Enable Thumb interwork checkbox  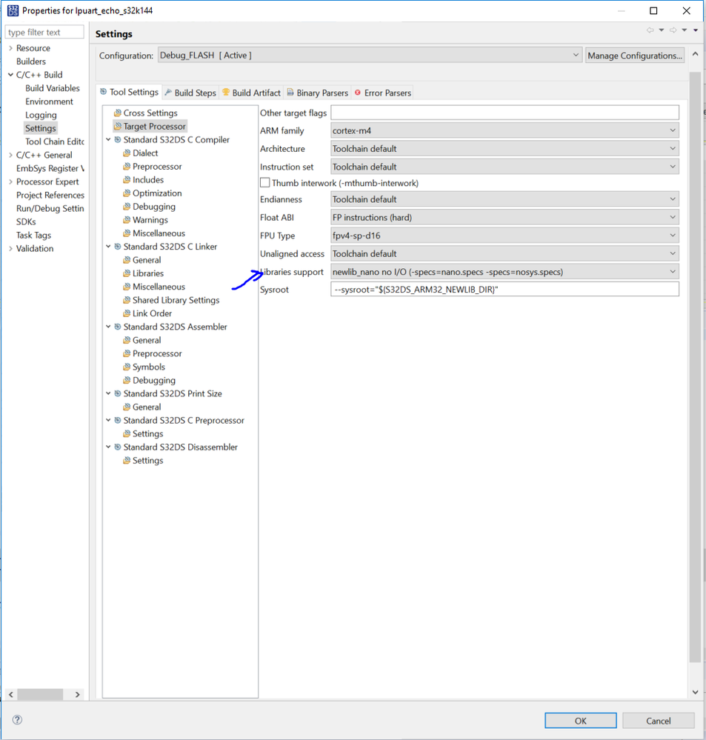click(x=265, y=183)
